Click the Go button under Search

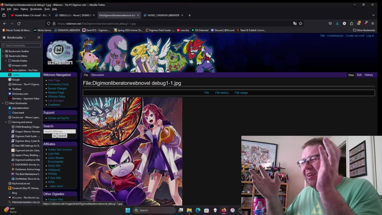54,136
